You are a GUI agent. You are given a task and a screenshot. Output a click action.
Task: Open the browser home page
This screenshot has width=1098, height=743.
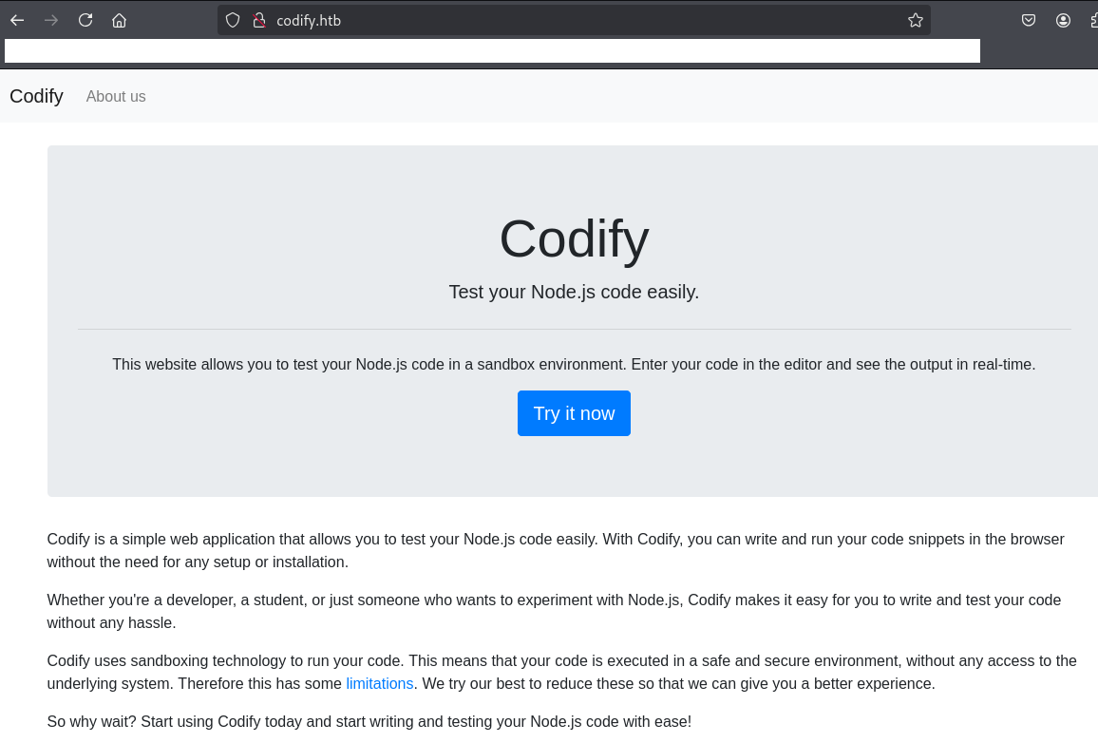pyautogui.click(x=119, y=20)
